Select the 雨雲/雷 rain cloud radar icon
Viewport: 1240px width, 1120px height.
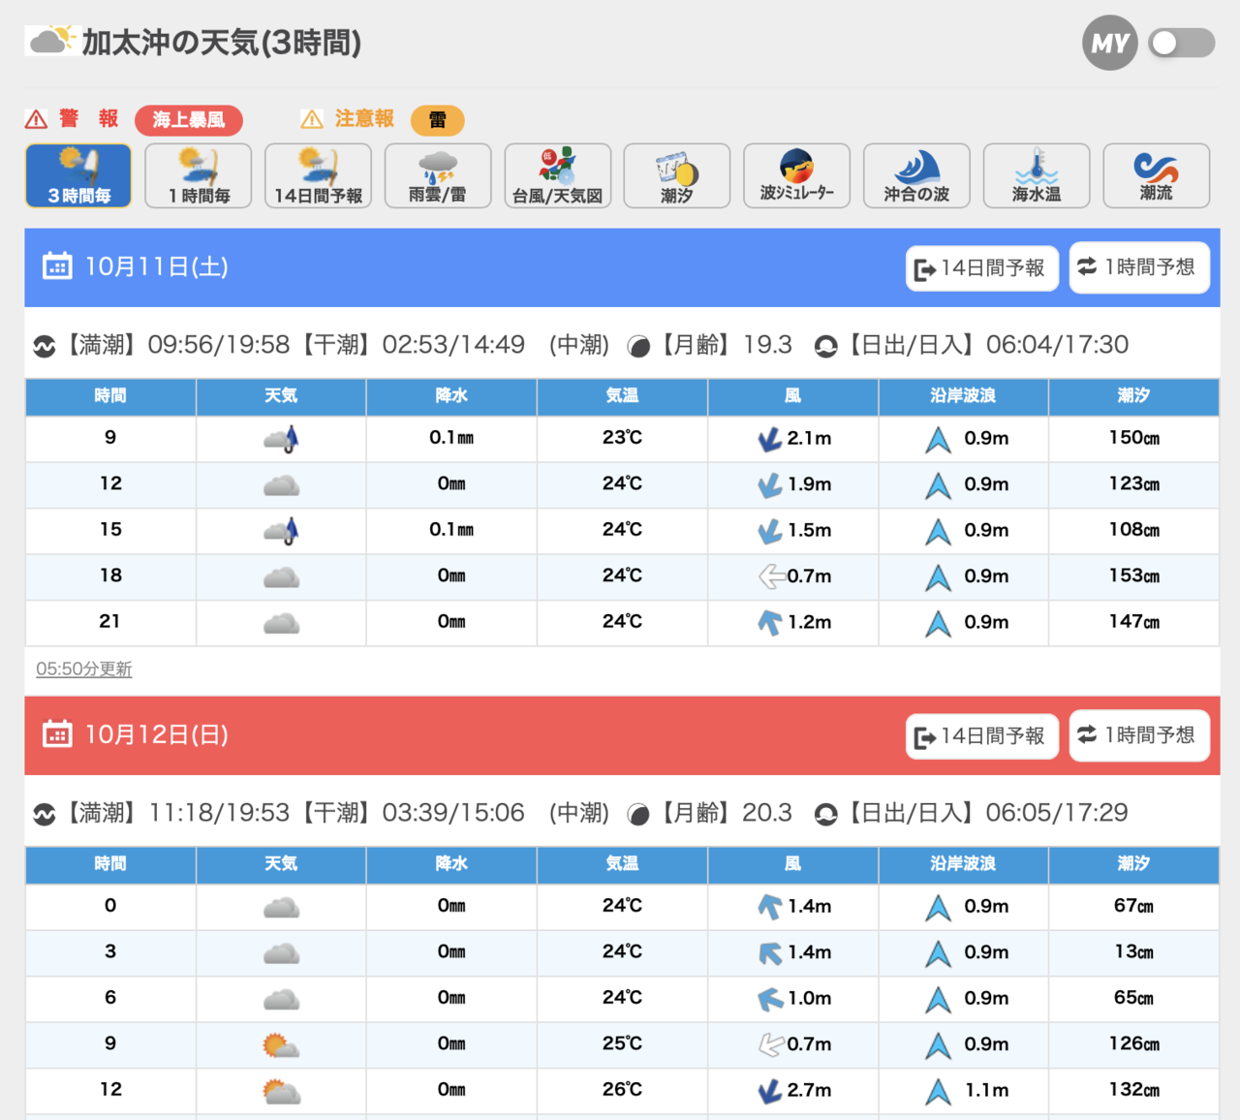[438, 175]
